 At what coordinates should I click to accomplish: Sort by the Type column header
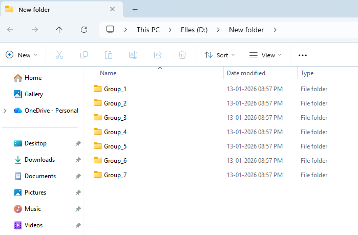pos(307,73)
